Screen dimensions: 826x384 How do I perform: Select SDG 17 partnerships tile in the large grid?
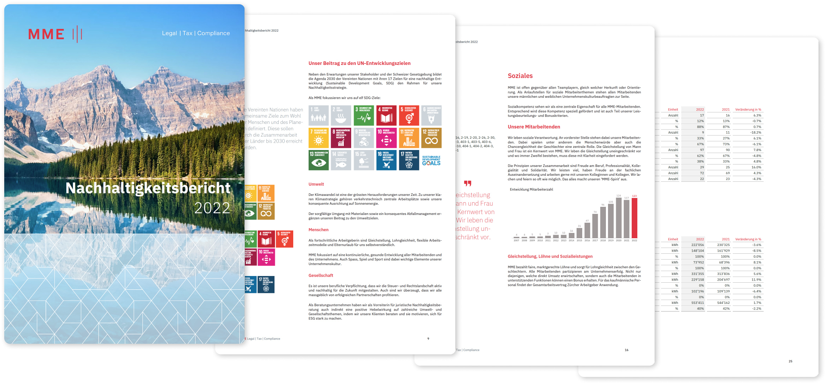[x=409, y=160]
